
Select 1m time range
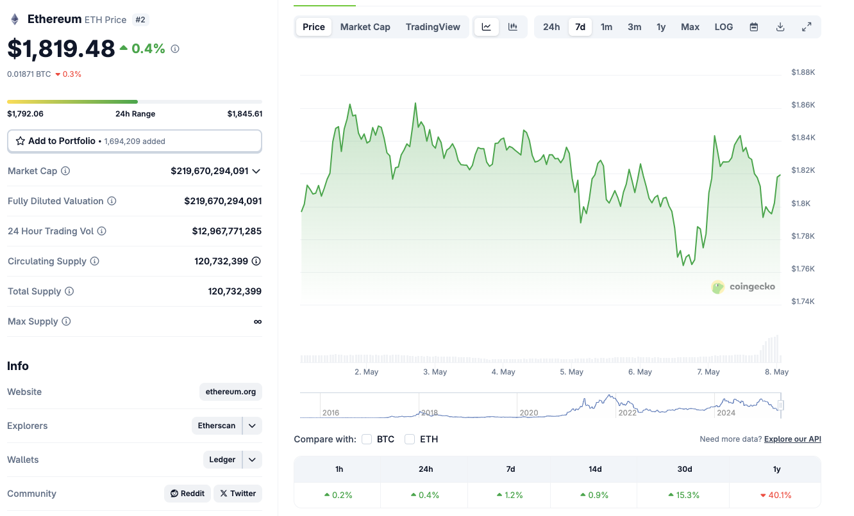click(x=607, y=27)
